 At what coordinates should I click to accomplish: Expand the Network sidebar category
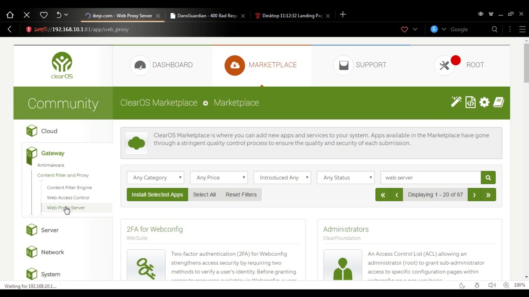point(52,252)
